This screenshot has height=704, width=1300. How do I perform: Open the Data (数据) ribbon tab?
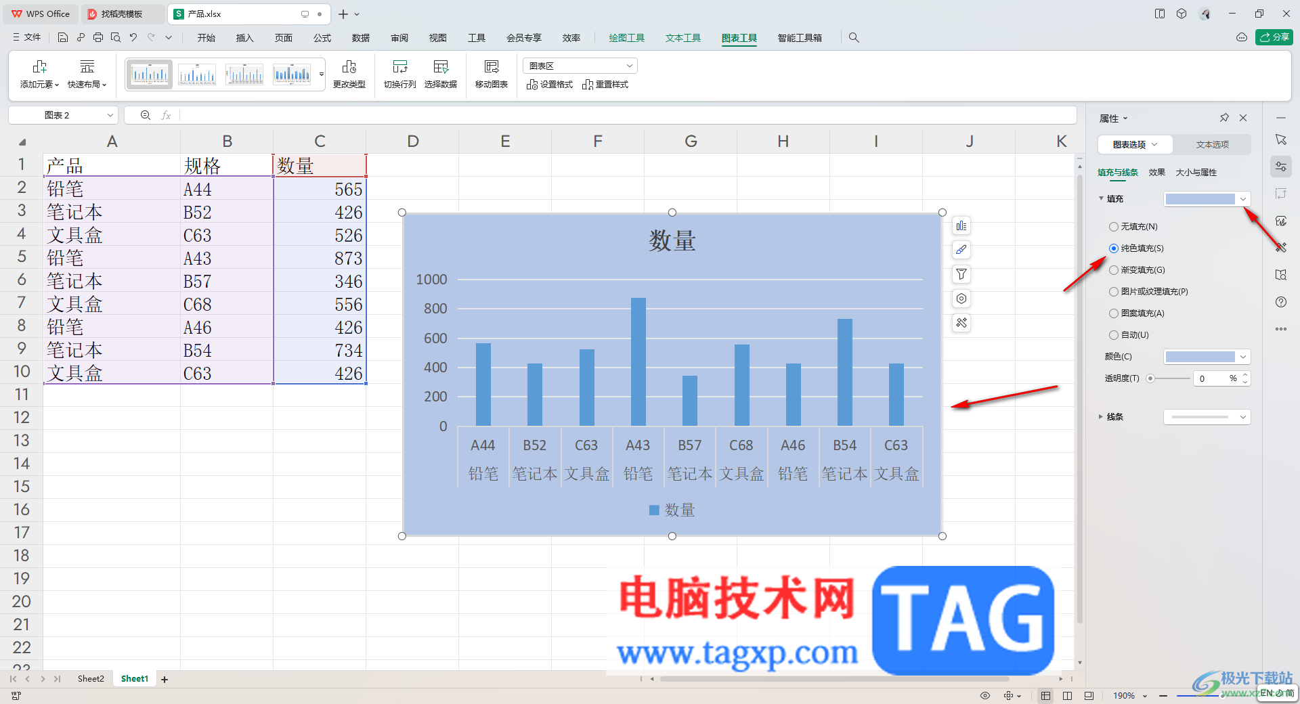click(361, 38)
